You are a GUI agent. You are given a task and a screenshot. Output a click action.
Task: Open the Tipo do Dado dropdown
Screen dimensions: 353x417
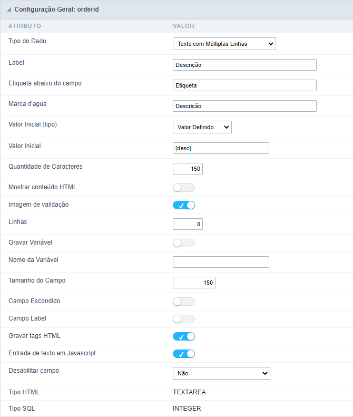click(x=224, y=44)
